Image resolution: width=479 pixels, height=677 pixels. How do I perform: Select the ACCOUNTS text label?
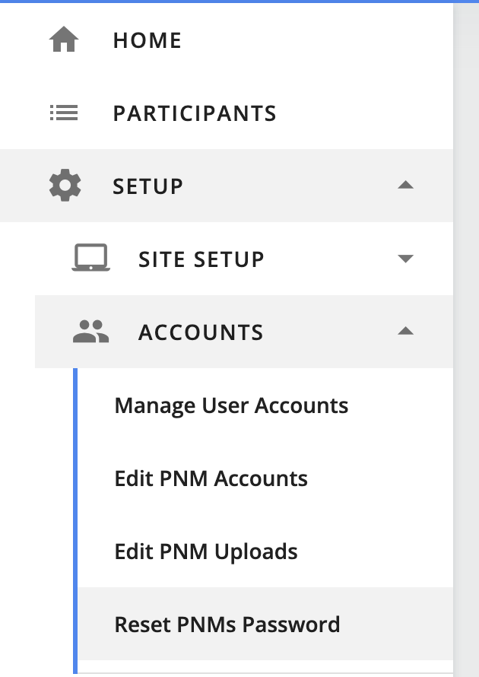[x=201, y=332]
